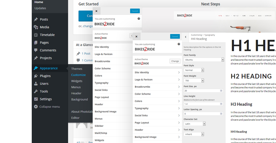Viewport: 276px width, 143px height.
Task: Click Home in dashboard sidebar
Action: pyautogui.click(x=39, y=2)
